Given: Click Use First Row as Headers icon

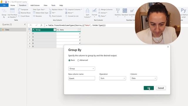Looking at the screenshot, I should (12, 11).
